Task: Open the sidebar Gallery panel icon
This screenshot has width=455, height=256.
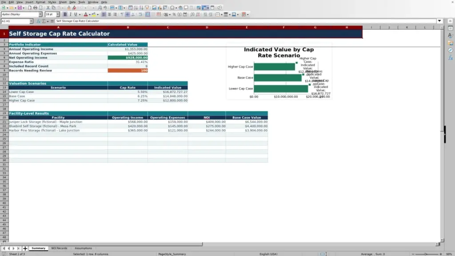Action: (451, 43)
